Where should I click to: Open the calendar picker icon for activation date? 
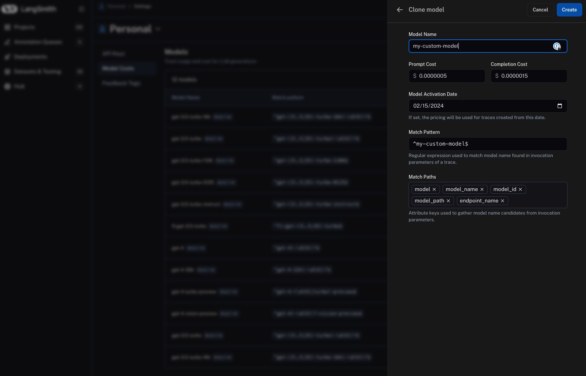tap(560, 106)
